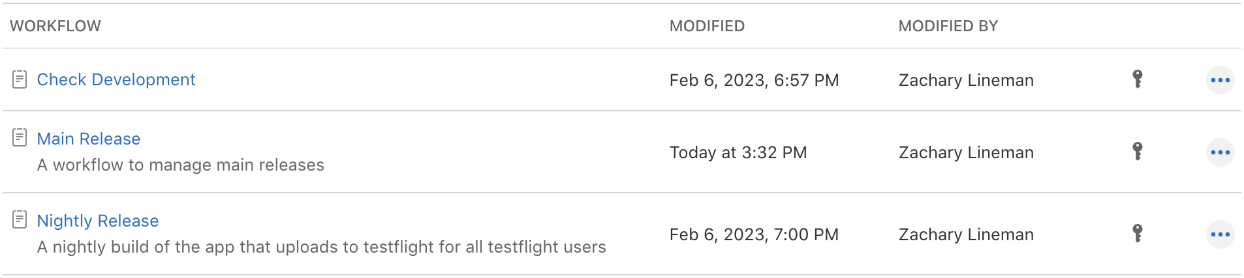Open the Nightly Release workflow link
This screenshot has width=1244, height=278.
[x=98, y=221]
